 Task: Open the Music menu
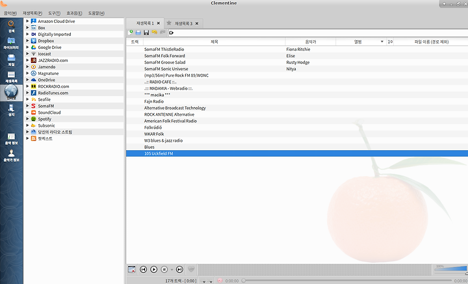click(10, 13)
